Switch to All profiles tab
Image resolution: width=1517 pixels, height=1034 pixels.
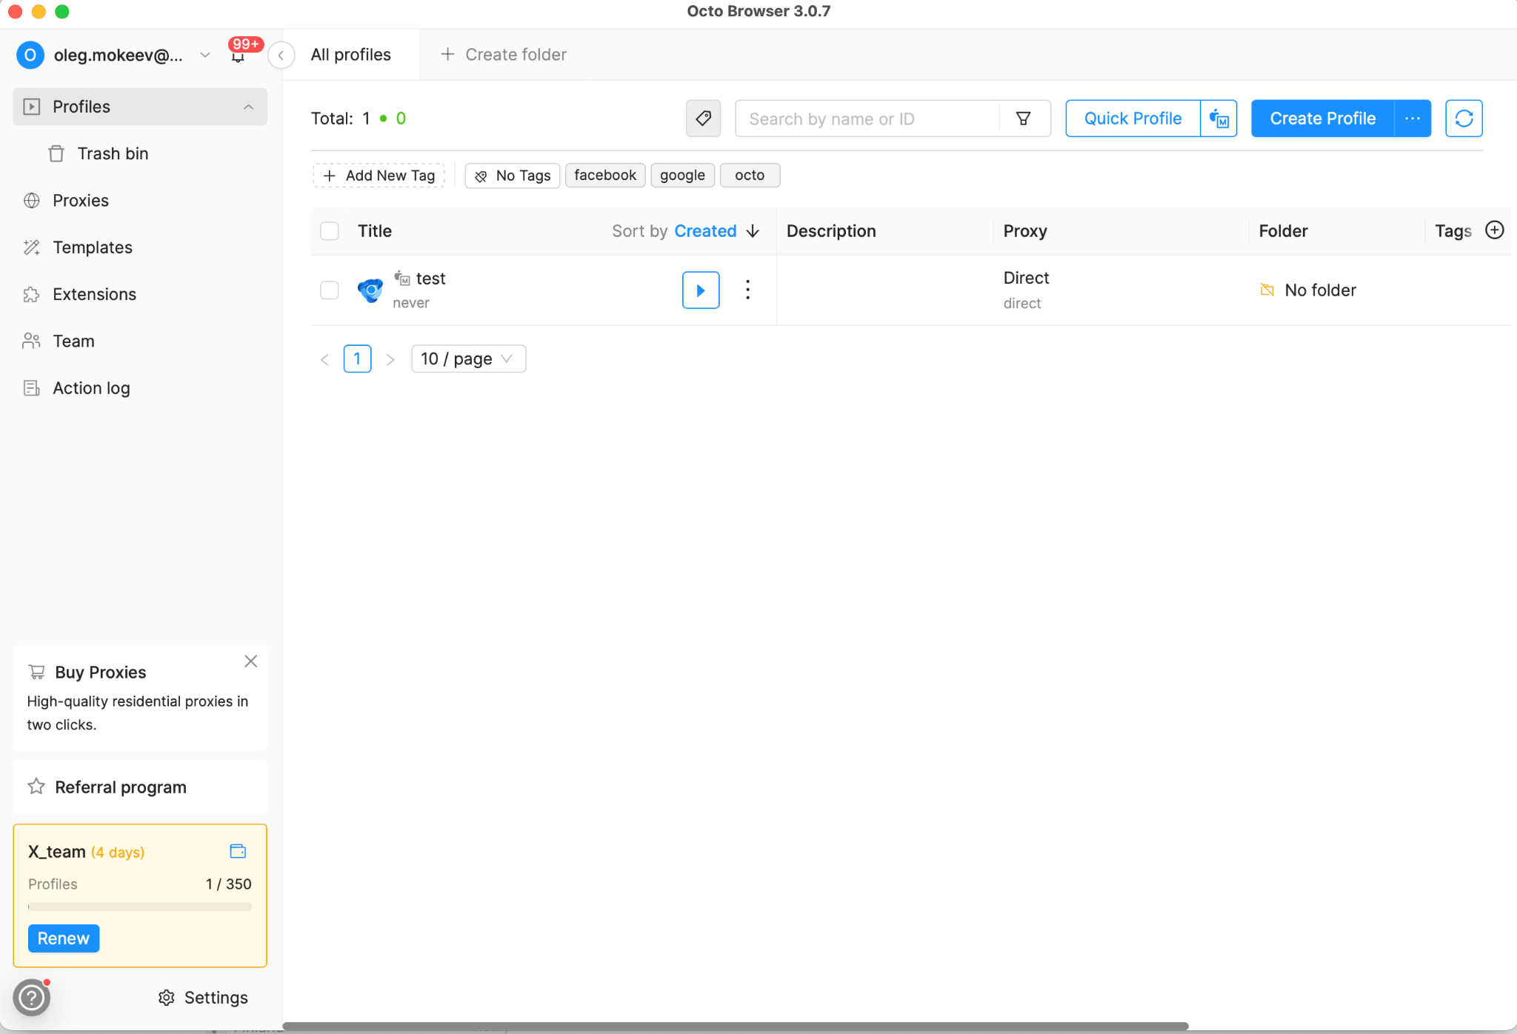(x=351, y=55)
